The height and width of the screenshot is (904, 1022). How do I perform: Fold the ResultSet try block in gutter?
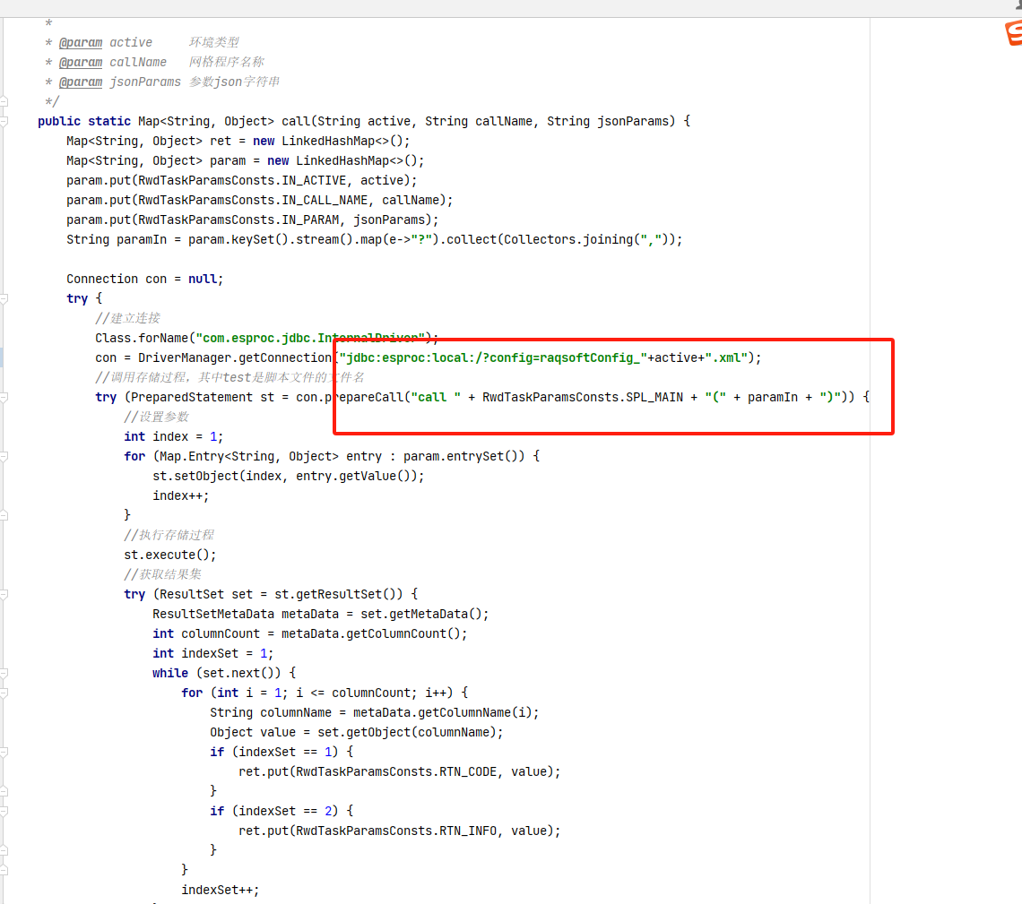4,594
